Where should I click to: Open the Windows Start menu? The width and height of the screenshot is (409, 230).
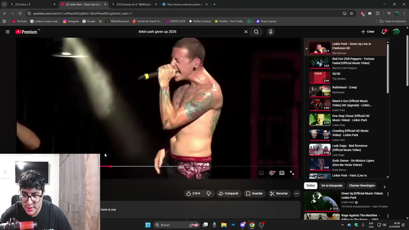pyautogui.click(x=148, y=225)
